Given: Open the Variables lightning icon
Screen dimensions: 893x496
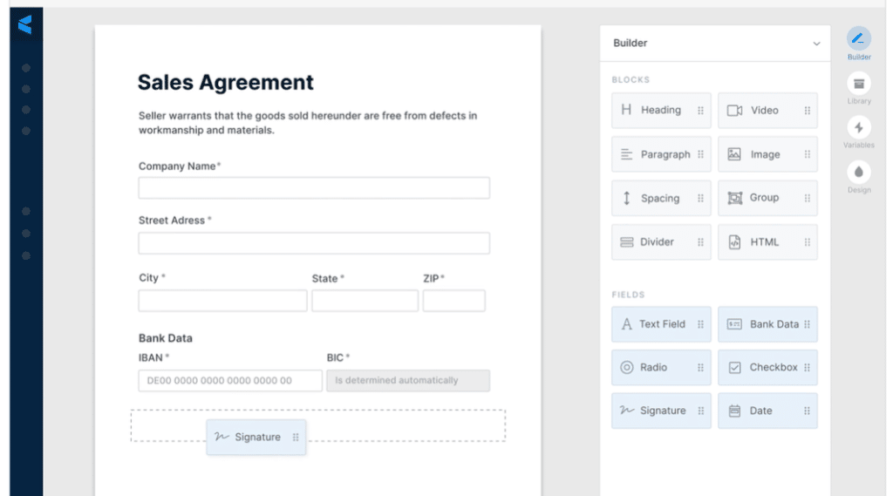Looking at the screenshot, I should (858, 127).
